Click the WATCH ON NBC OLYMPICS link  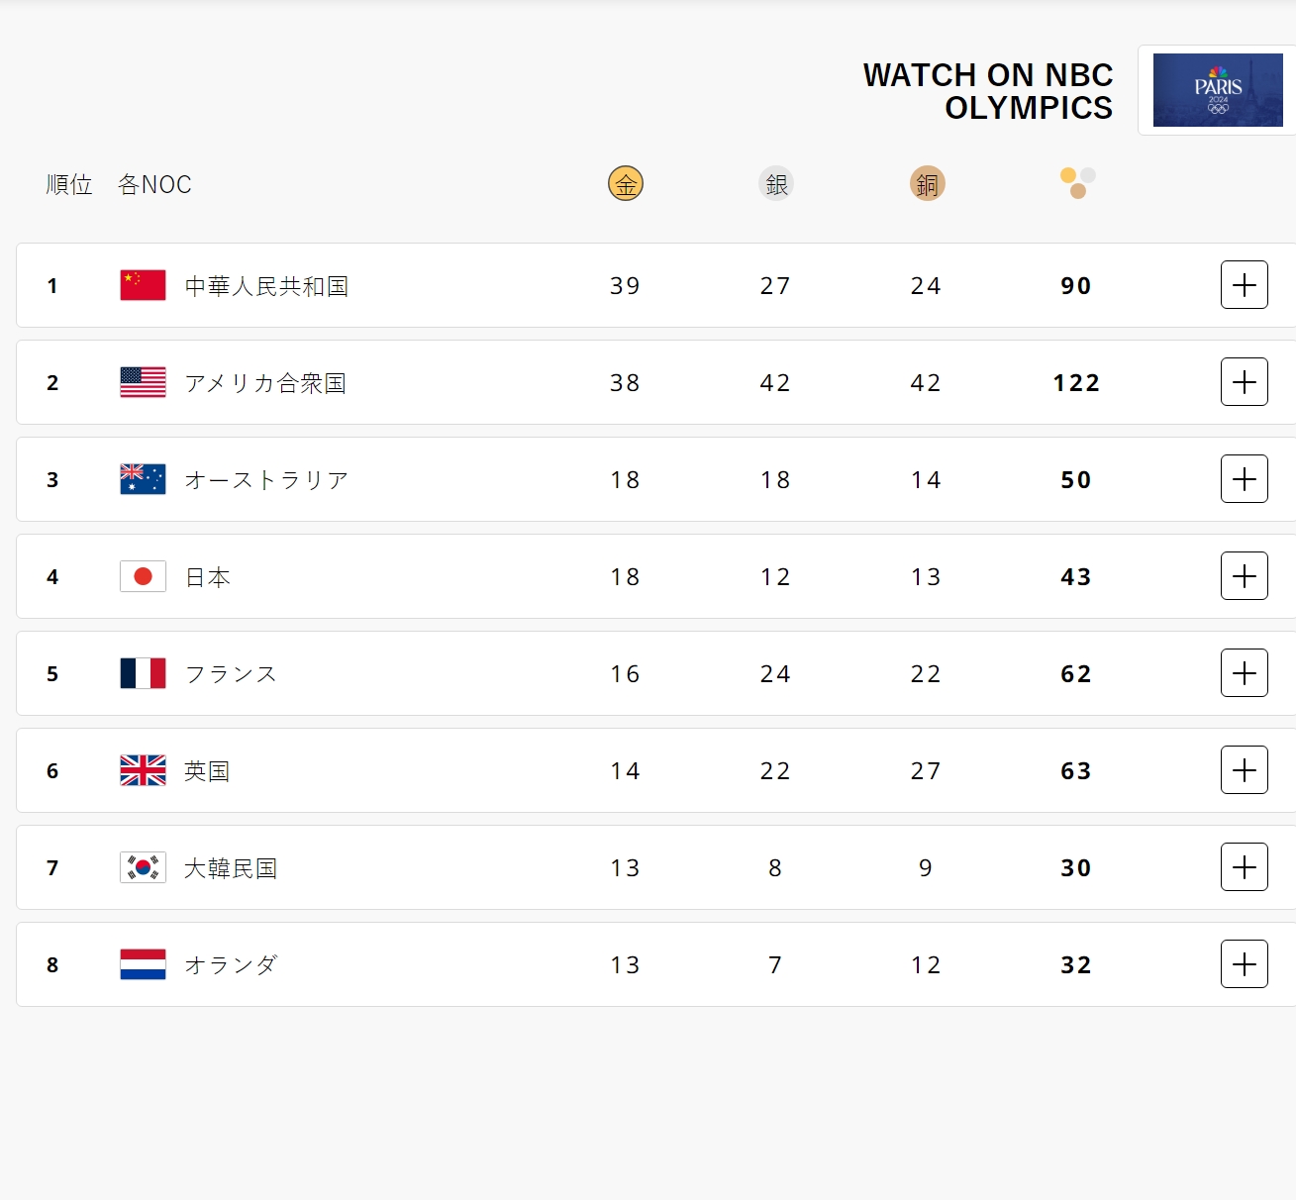[x=988, y=91]
